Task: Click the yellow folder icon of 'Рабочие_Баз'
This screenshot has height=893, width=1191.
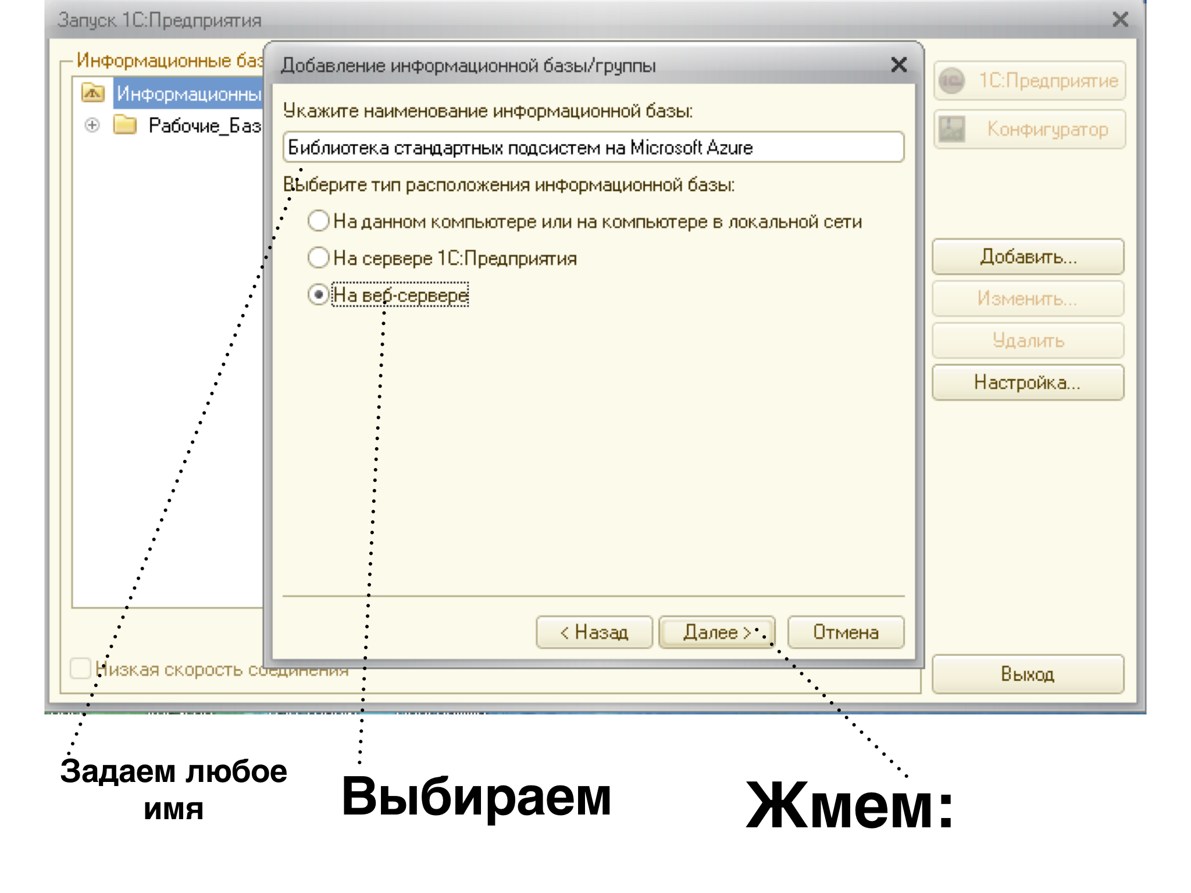Action: [124, 124]
